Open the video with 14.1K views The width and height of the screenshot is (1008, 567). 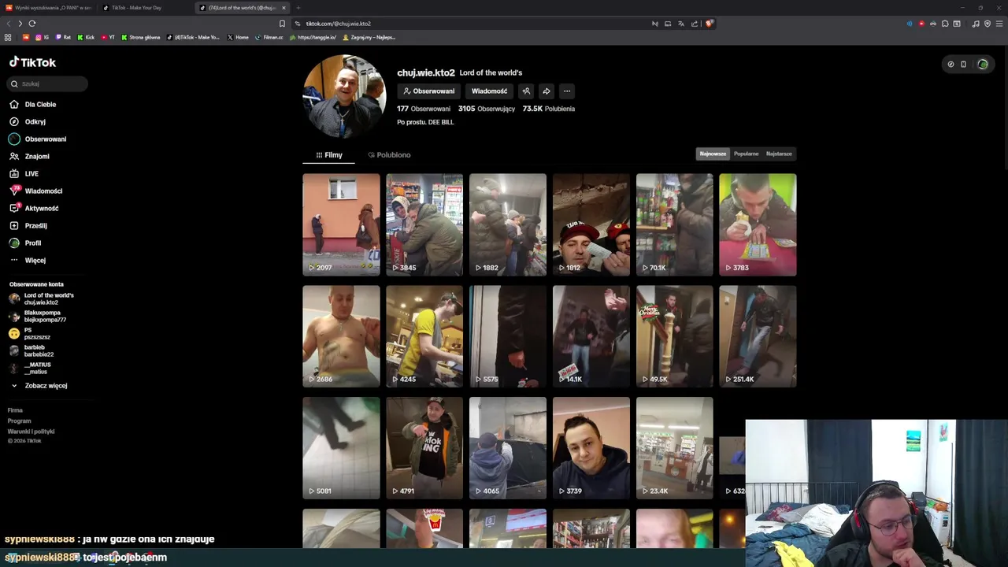tap(591, 336)
